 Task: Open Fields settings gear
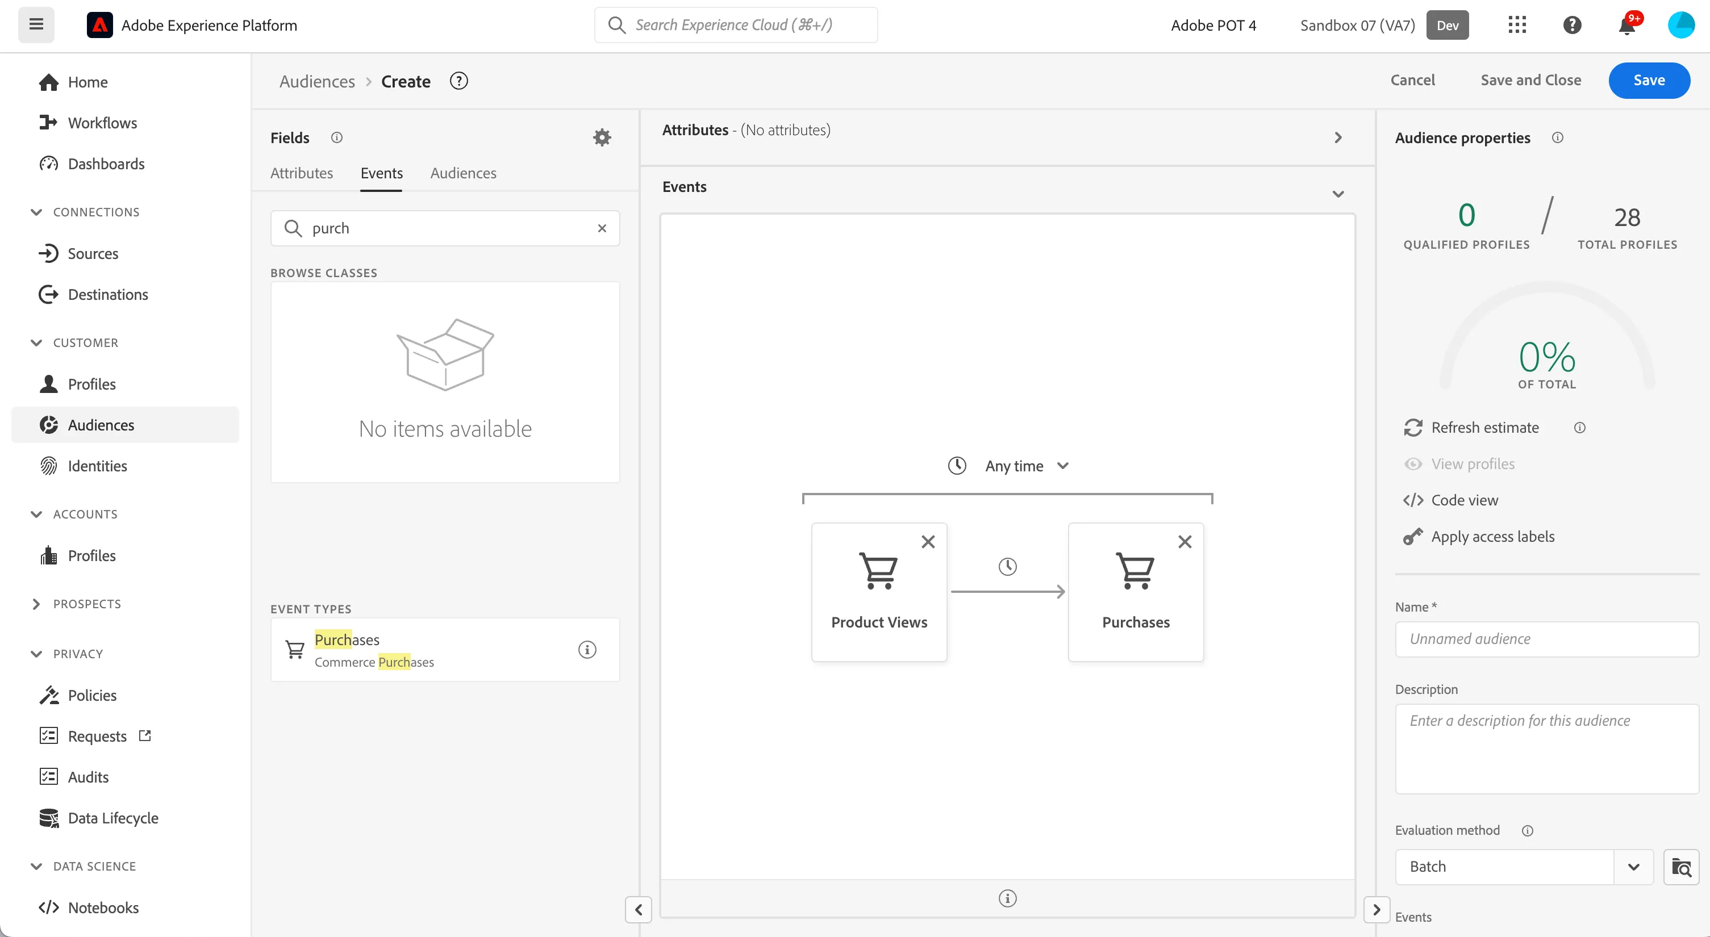[x=602, y=137]
